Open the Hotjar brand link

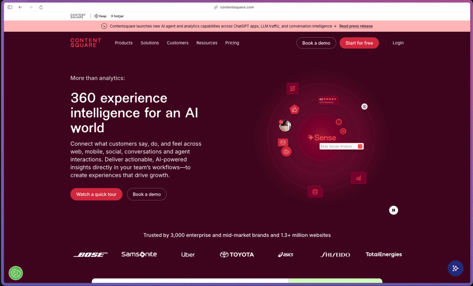coord(117,16)
